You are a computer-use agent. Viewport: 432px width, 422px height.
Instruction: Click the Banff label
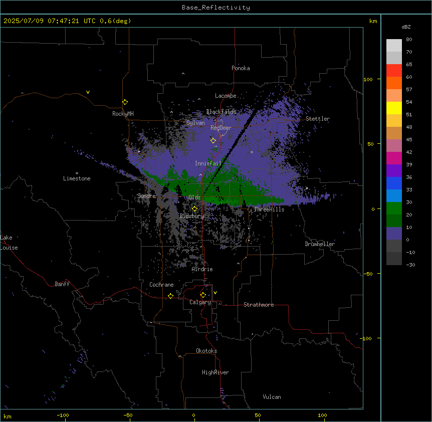[62, 284]
